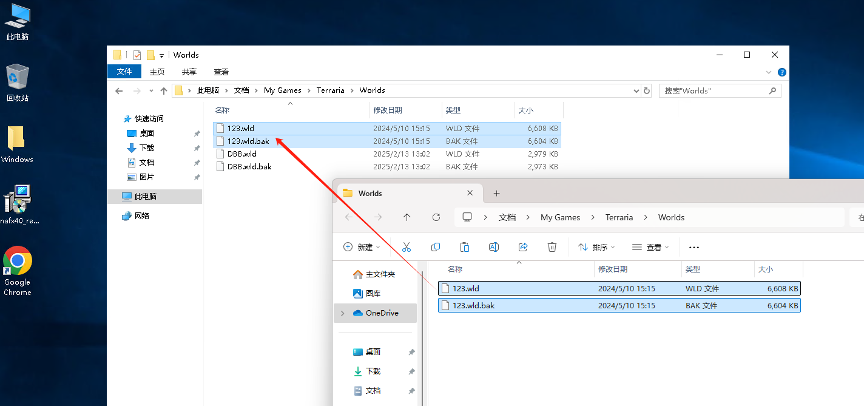Click the search magnifier in rear window

click(772, 91)
